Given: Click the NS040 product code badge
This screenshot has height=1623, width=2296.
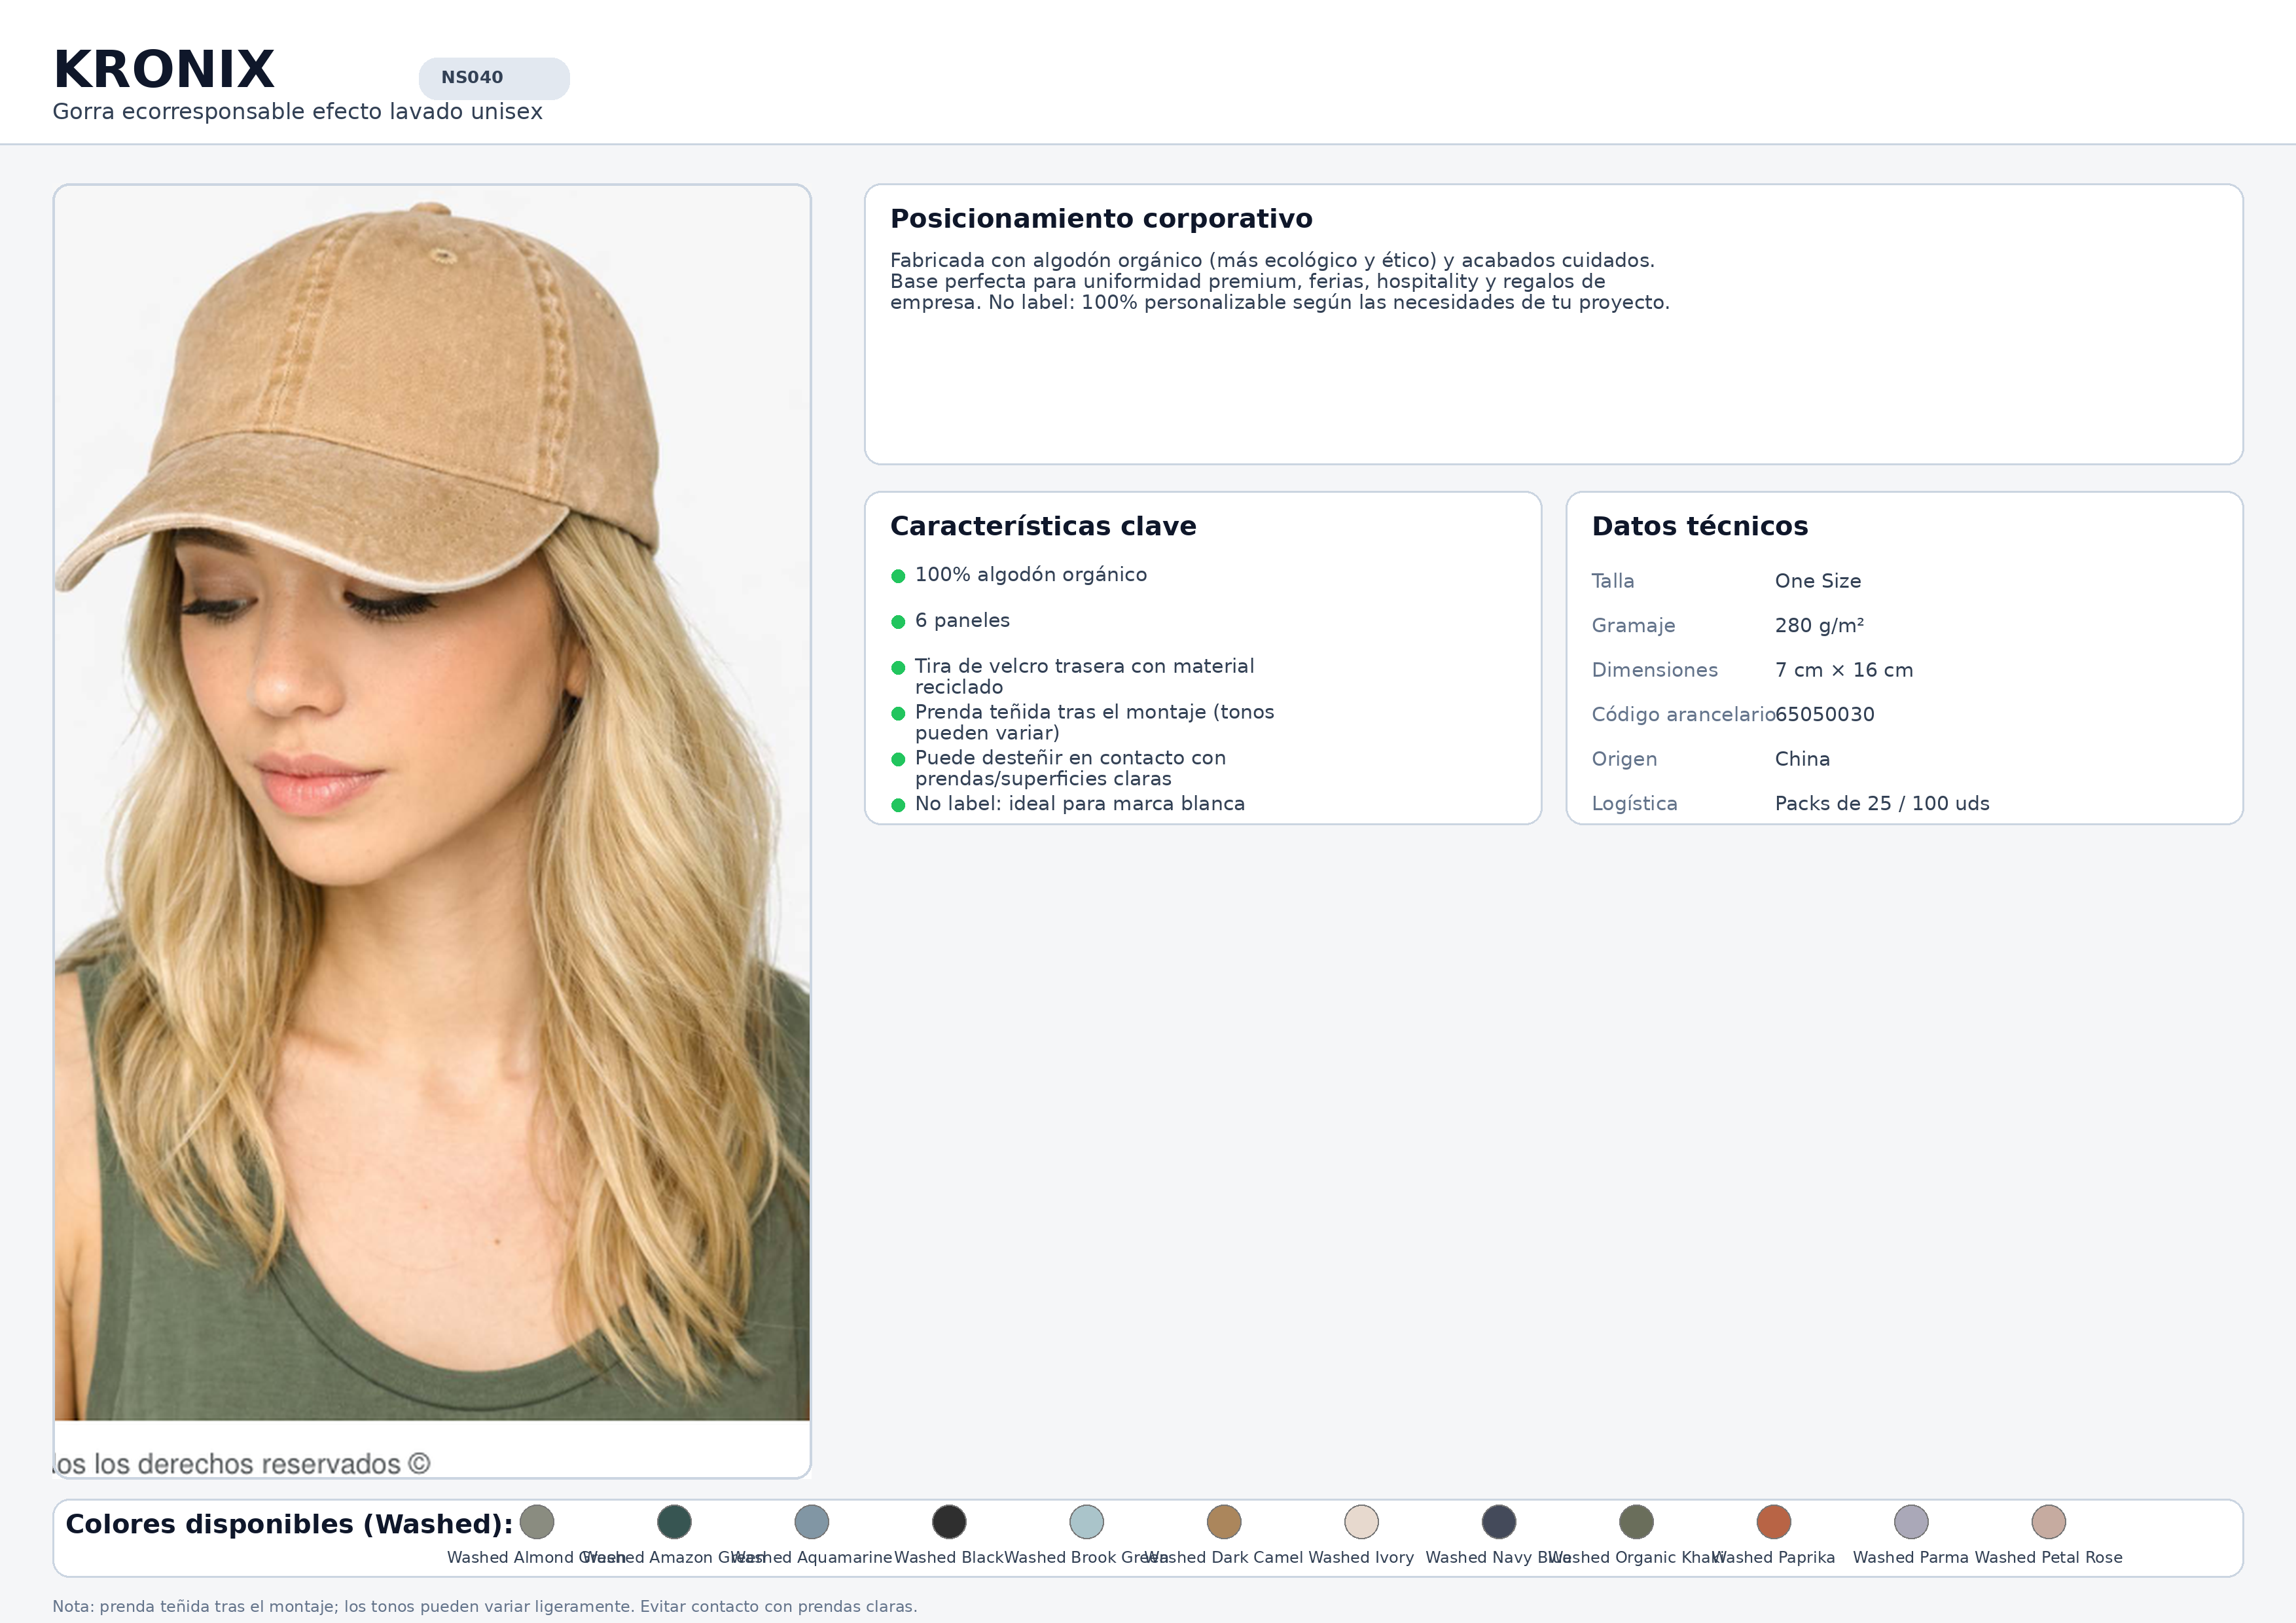Looking at the screenshot, I should pyautogui.click(x=493, y=78).
